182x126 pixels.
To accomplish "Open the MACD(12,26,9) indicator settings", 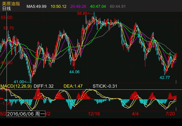I will coord(16,86).
